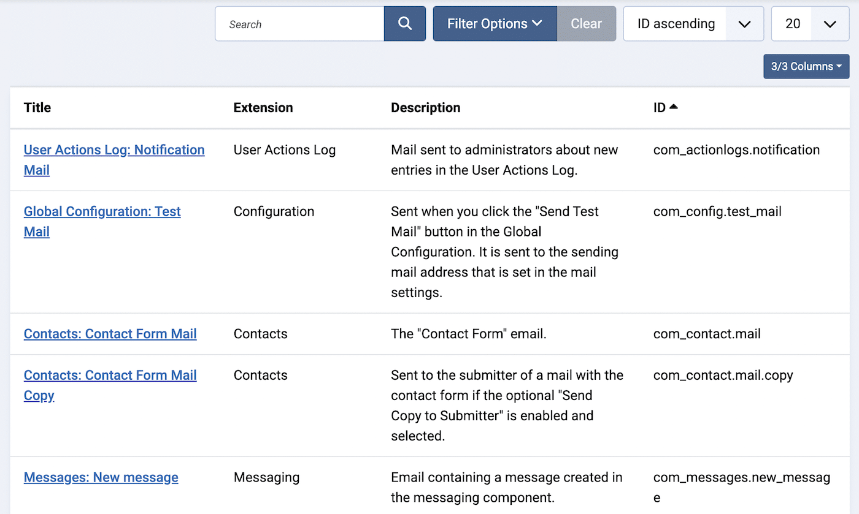859x514 pixels.
Task: Click the ascending sort caret in the ID header
Action: click(x=673, y=105)
